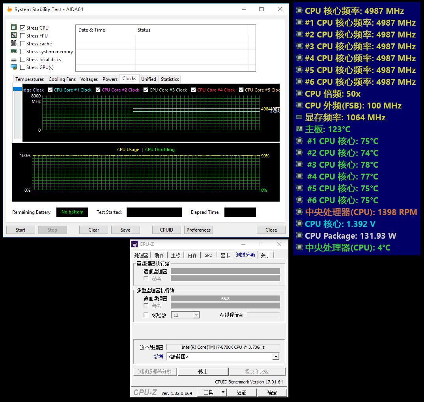Screen dimensions: 424x402
Task: Click chip icon beside CPU 倍频 50x
Action: (x=299, y=93)
